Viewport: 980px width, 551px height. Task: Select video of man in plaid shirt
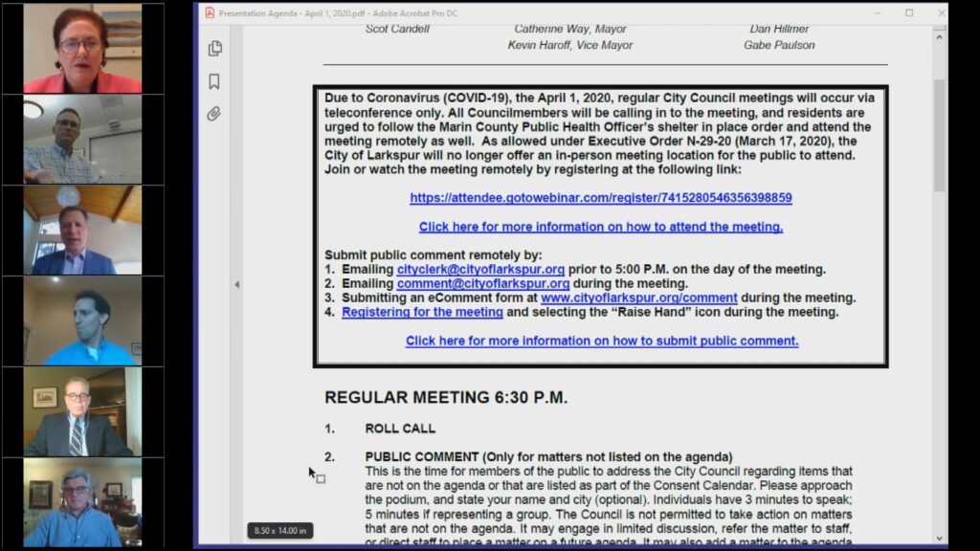point(82,140)
